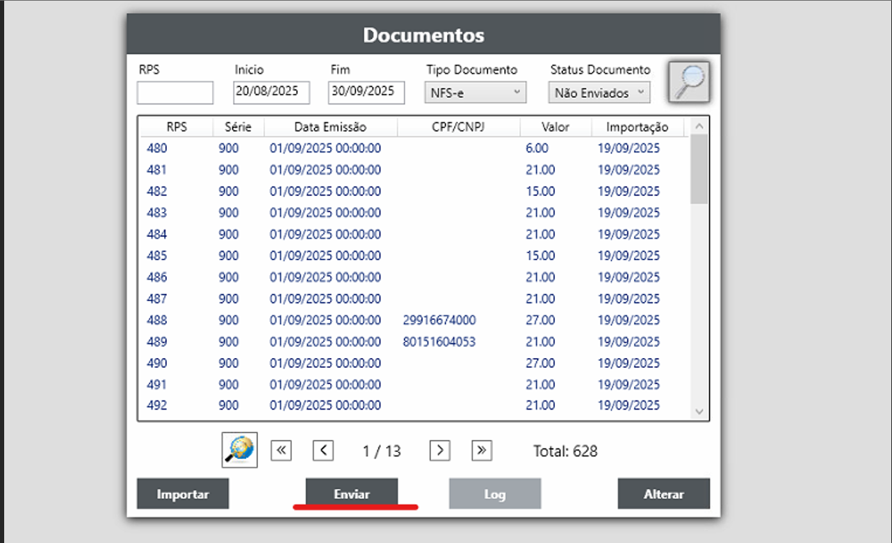Go to next page of results
Image resolution: width=892 pixels, height=543 pixels.
(x=439, y=451)
